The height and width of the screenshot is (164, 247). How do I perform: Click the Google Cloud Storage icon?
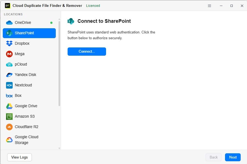click(x=9, y=140)
